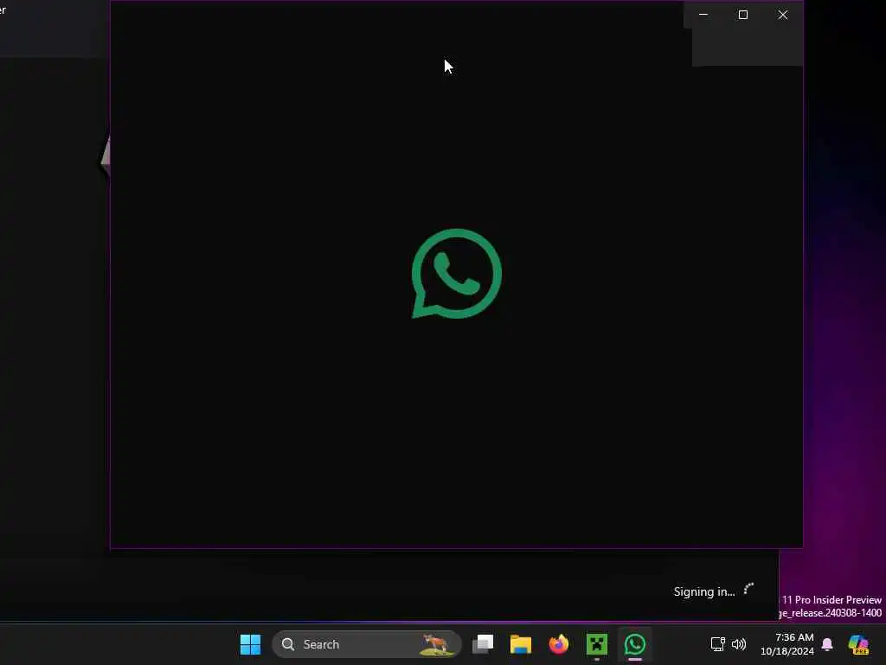Screen dimensions: 886x665
Task: Open network status tray icon
Action: 717,644
